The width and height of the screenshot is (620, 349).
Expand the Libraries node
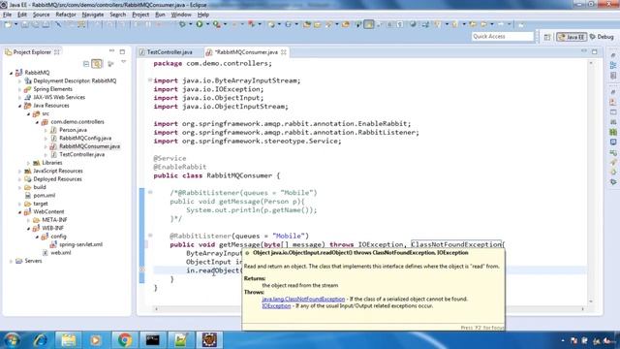click(x=28, y=163)
